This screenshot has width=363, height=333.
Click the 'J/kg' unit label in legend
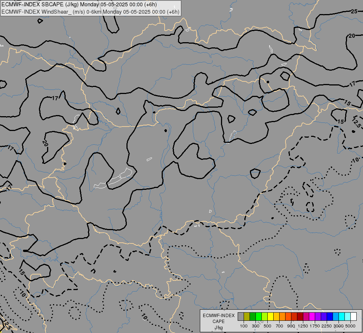pos(218,327)
